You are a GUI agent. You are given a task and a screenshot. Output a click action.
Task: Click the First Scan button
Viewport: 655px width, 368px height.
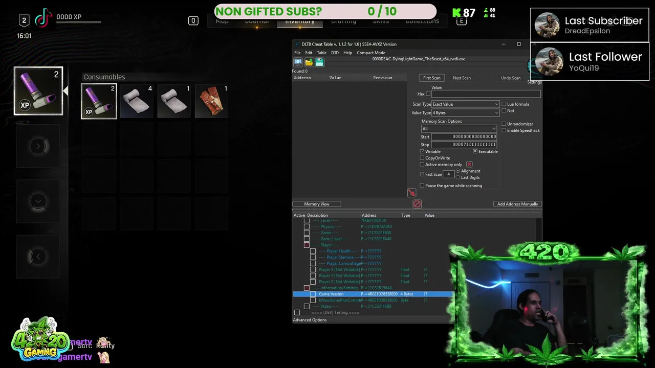[x=431, y=78]
